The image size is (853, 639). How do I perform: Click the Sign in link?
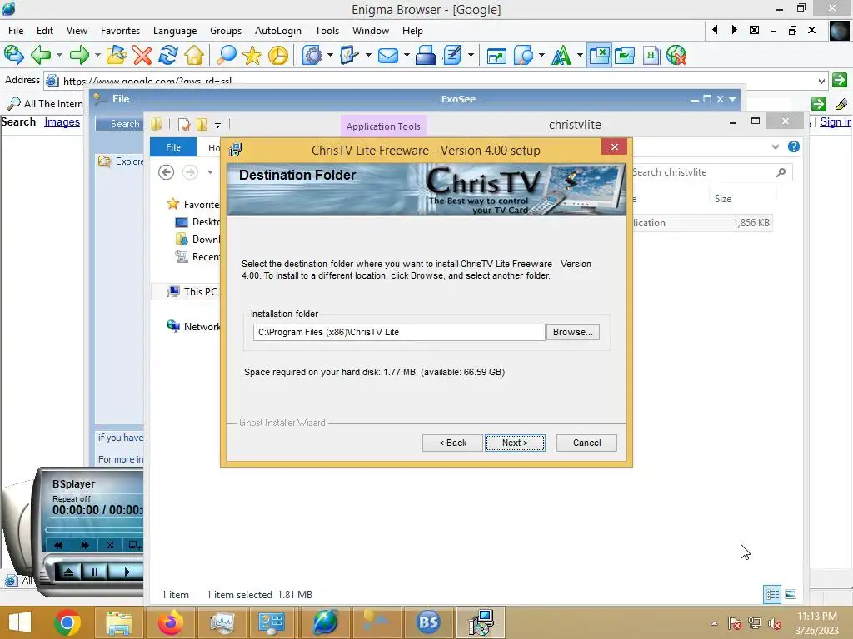(x=835, y=121)
